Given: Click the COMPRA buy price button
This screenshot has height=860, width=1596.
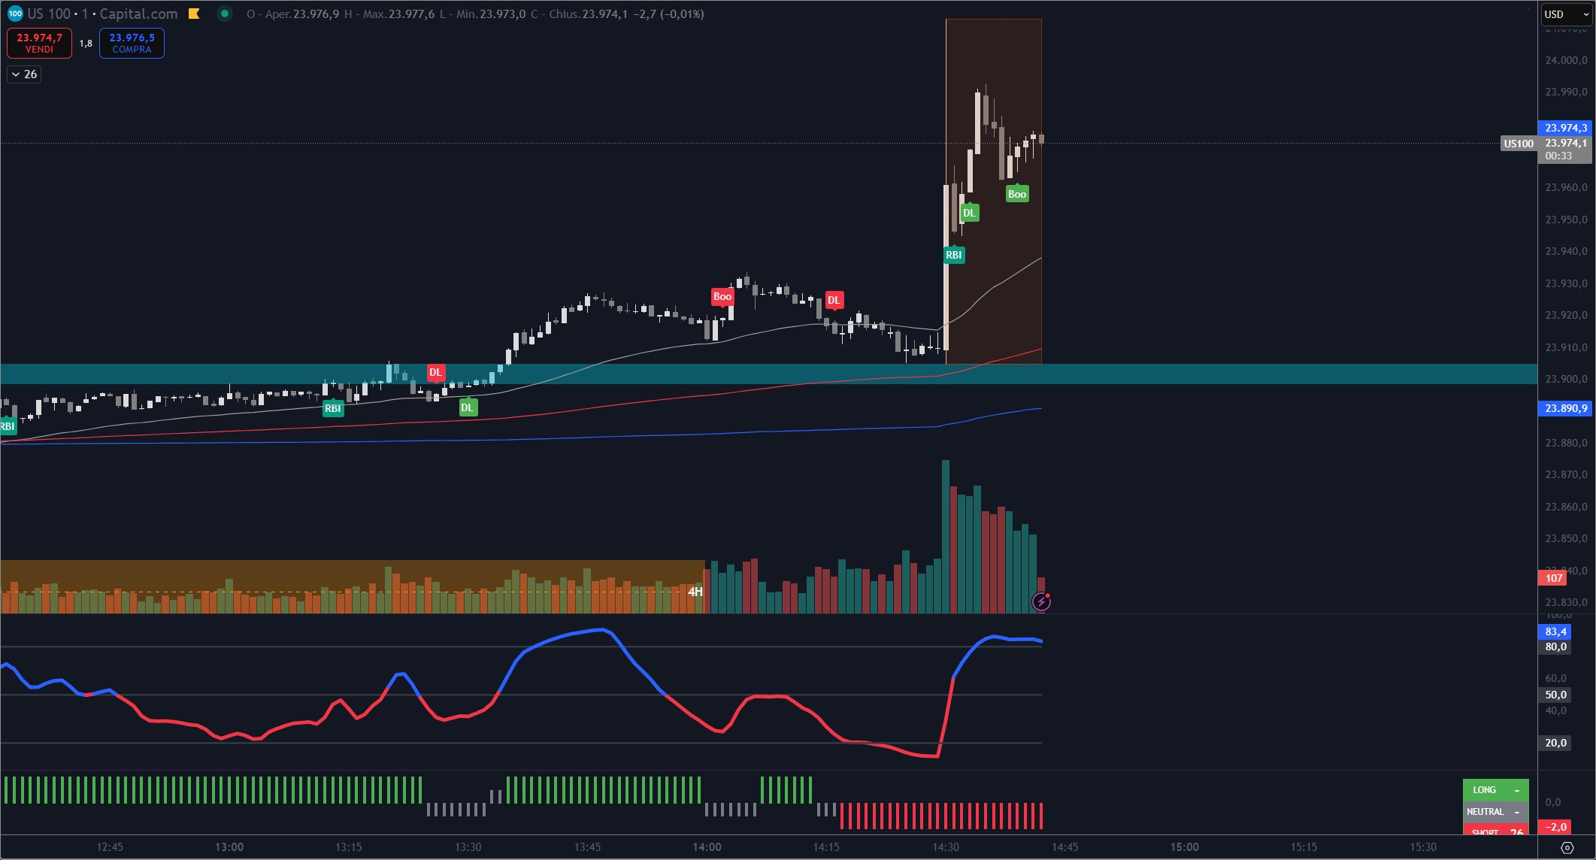Looking at the screenshot, I should [x=132, y=43].
